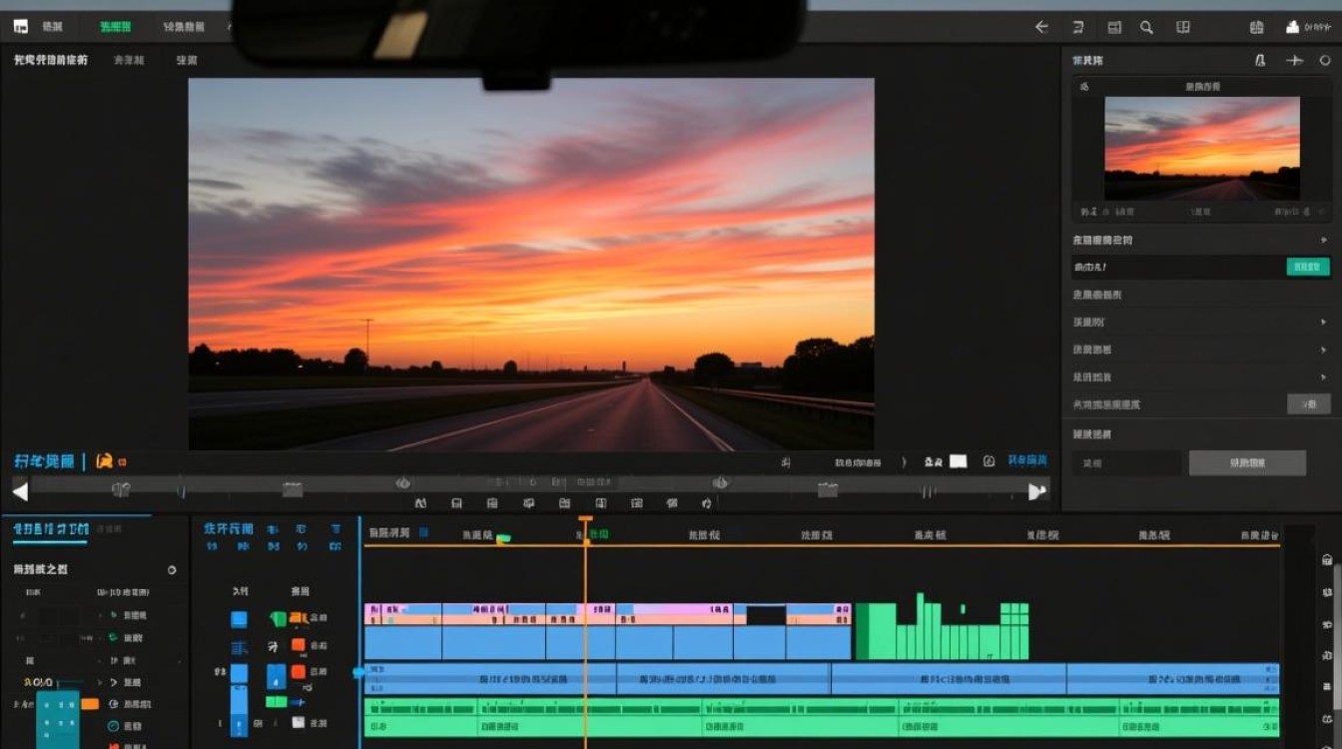Click the plus icon in right panel header

[x=1294, y=60]
